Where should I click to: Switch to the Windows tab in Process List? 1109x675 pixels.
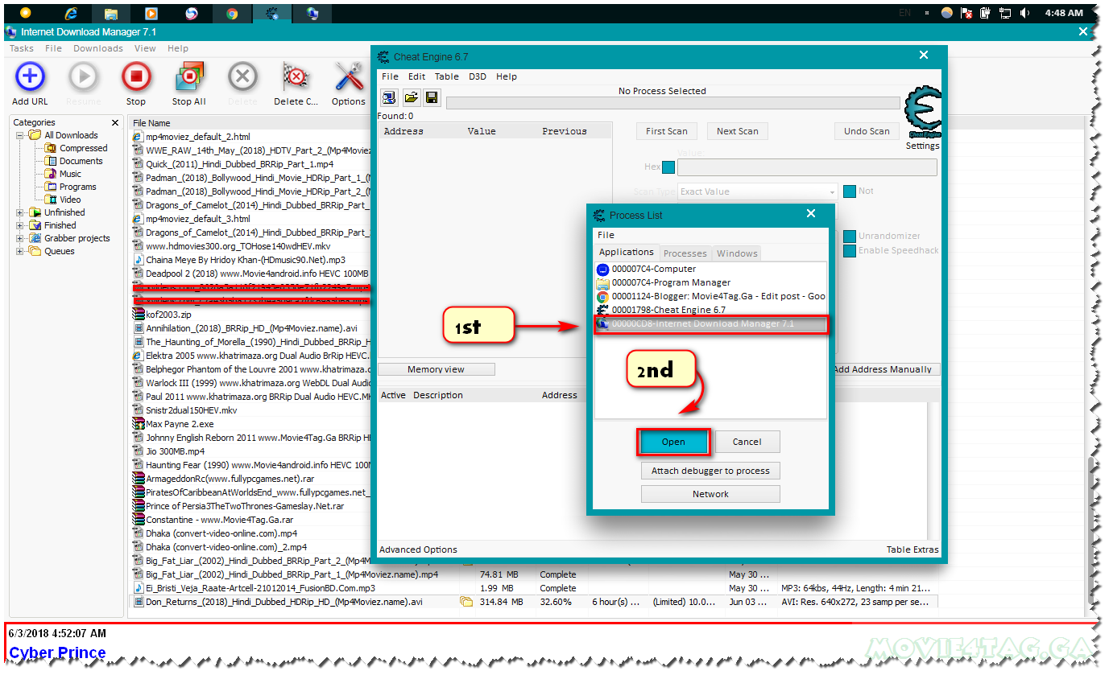[x=737, y=253]
